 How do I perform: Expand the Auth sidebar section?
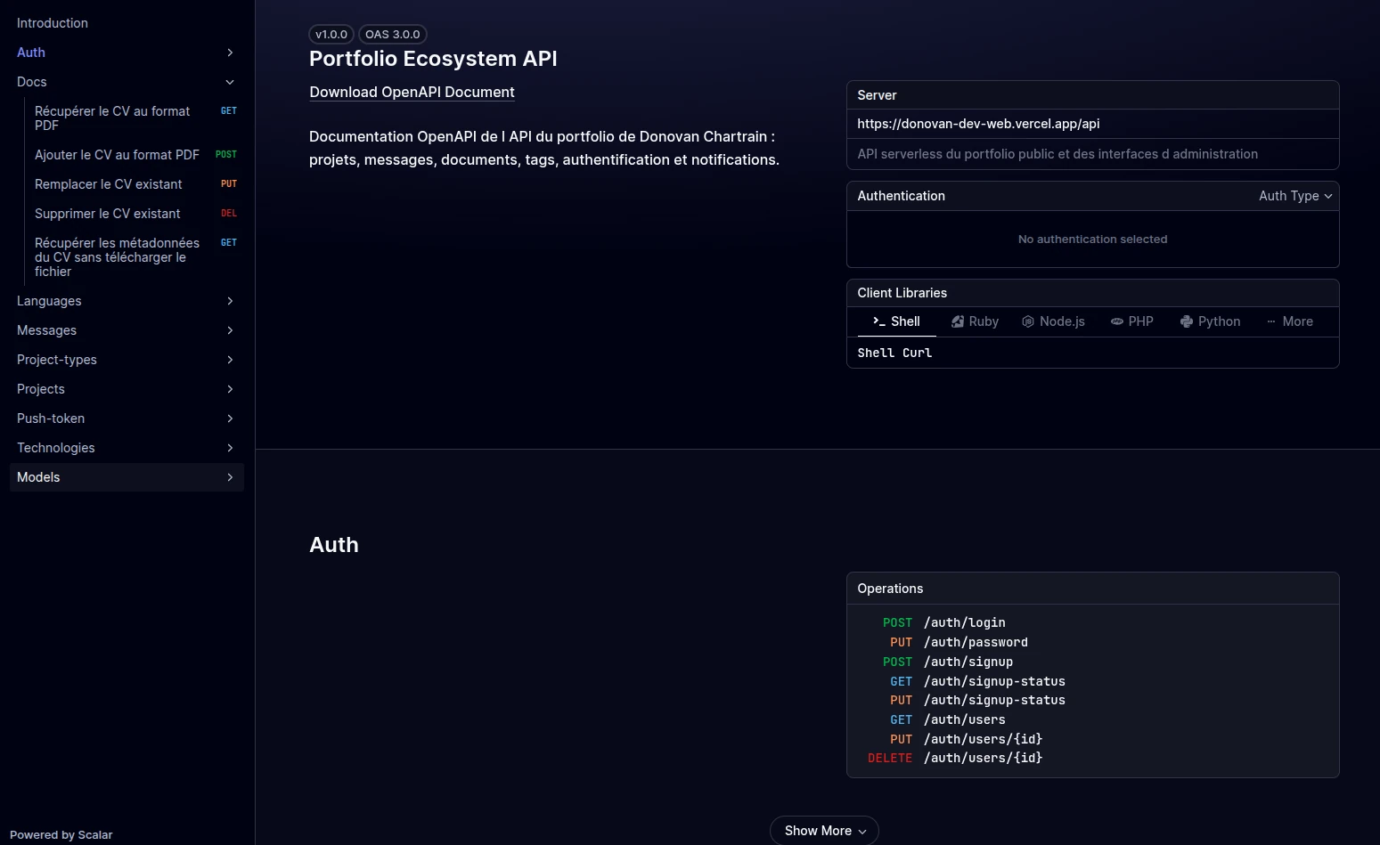(230, 53)
